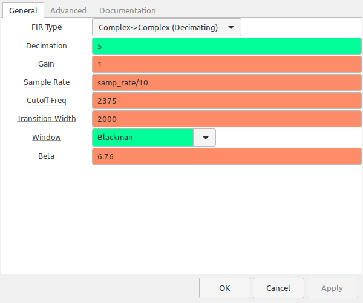Click the underlined Beta label
363x303 pixels.
point(47,156)
